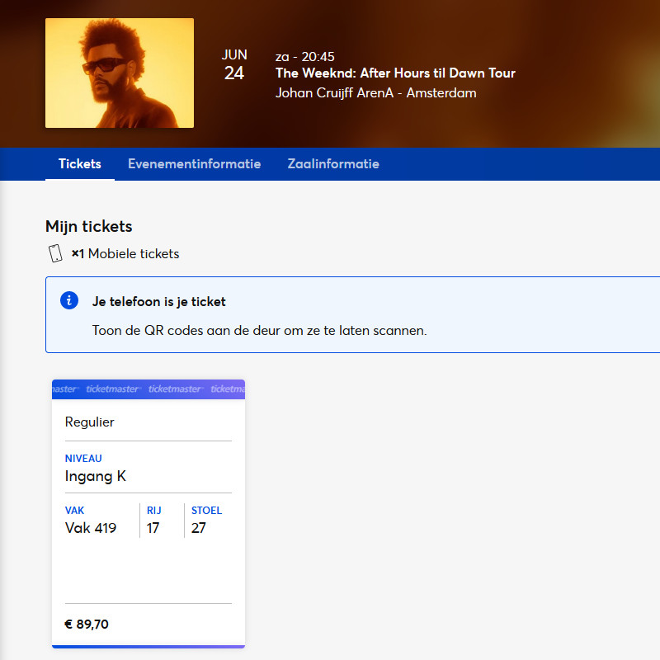This screenshot has height=660, width=660.
Task: Switch to the Zaalinformatie tab
Action: pos(333,164)
